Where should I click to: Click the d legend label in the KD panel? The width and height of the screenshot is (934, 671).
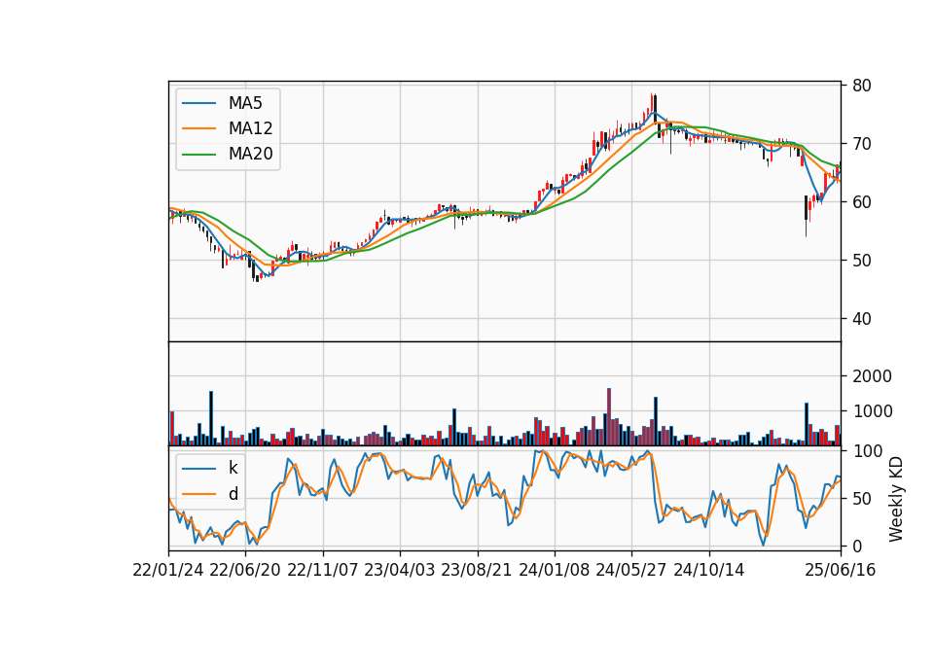[233, 494]
